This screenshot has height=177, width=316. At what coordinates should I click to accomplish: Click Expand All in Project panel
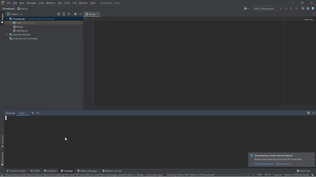[64, 14]
